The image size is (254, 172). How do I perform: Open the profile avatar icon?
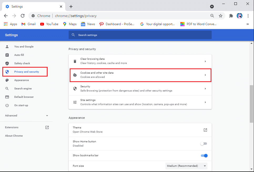pos(240,16)
